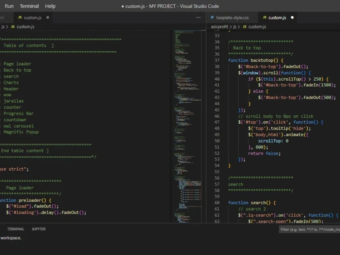340x255 pixels.
Task: Click js folder breadcrumb in right editor
Action: [235, 27]
